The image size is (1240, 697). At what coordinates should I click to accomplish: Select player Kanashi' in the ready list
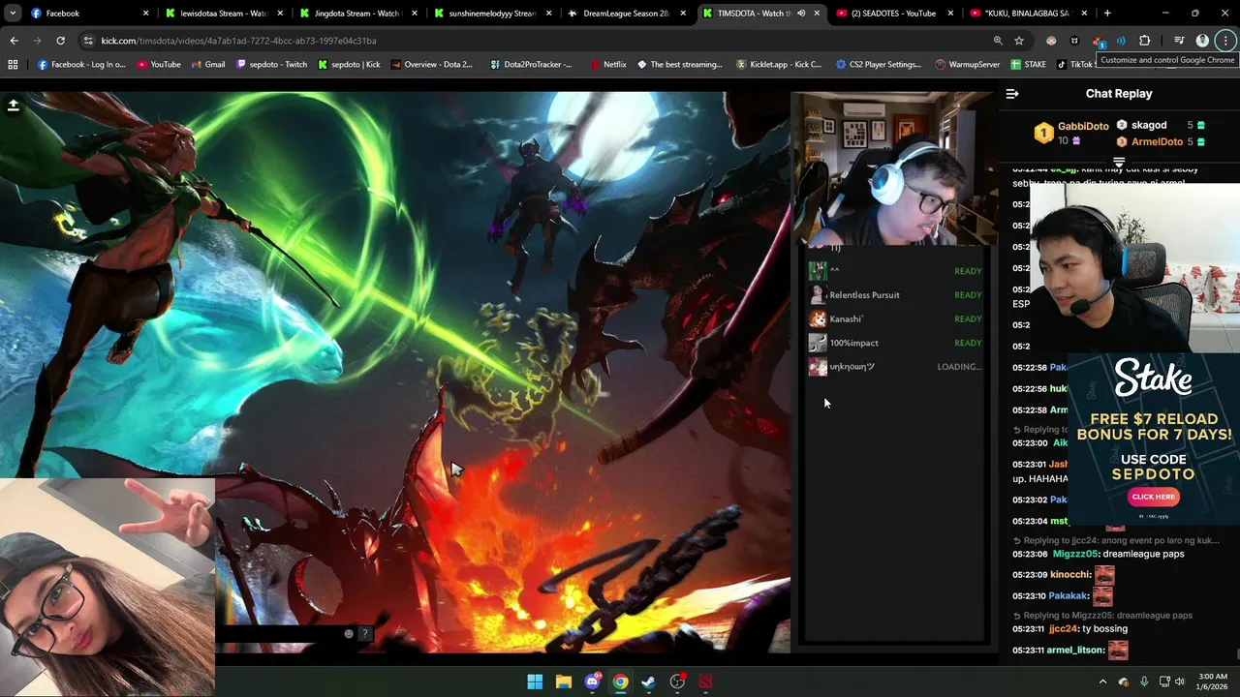point(846,319)
